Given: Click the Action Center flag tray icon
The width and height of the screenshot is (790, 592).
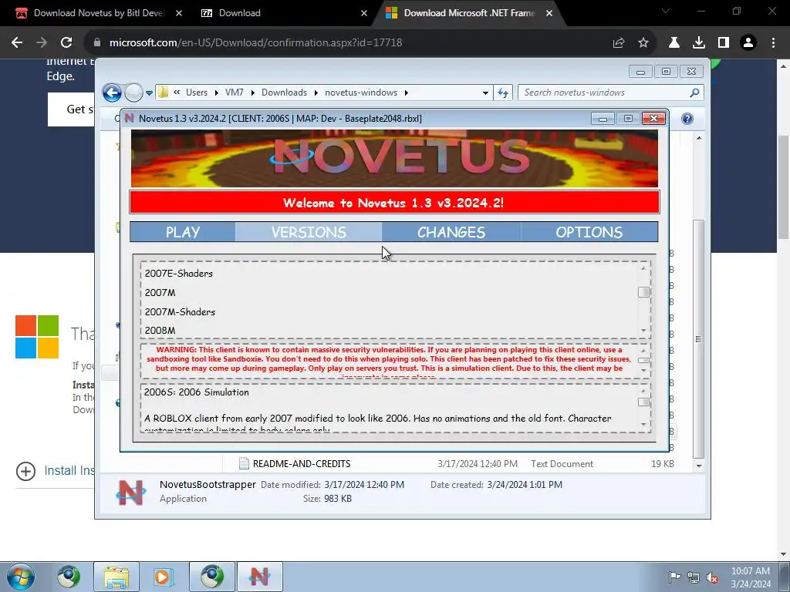Looking at the screenshot, I should coord(674,577).
